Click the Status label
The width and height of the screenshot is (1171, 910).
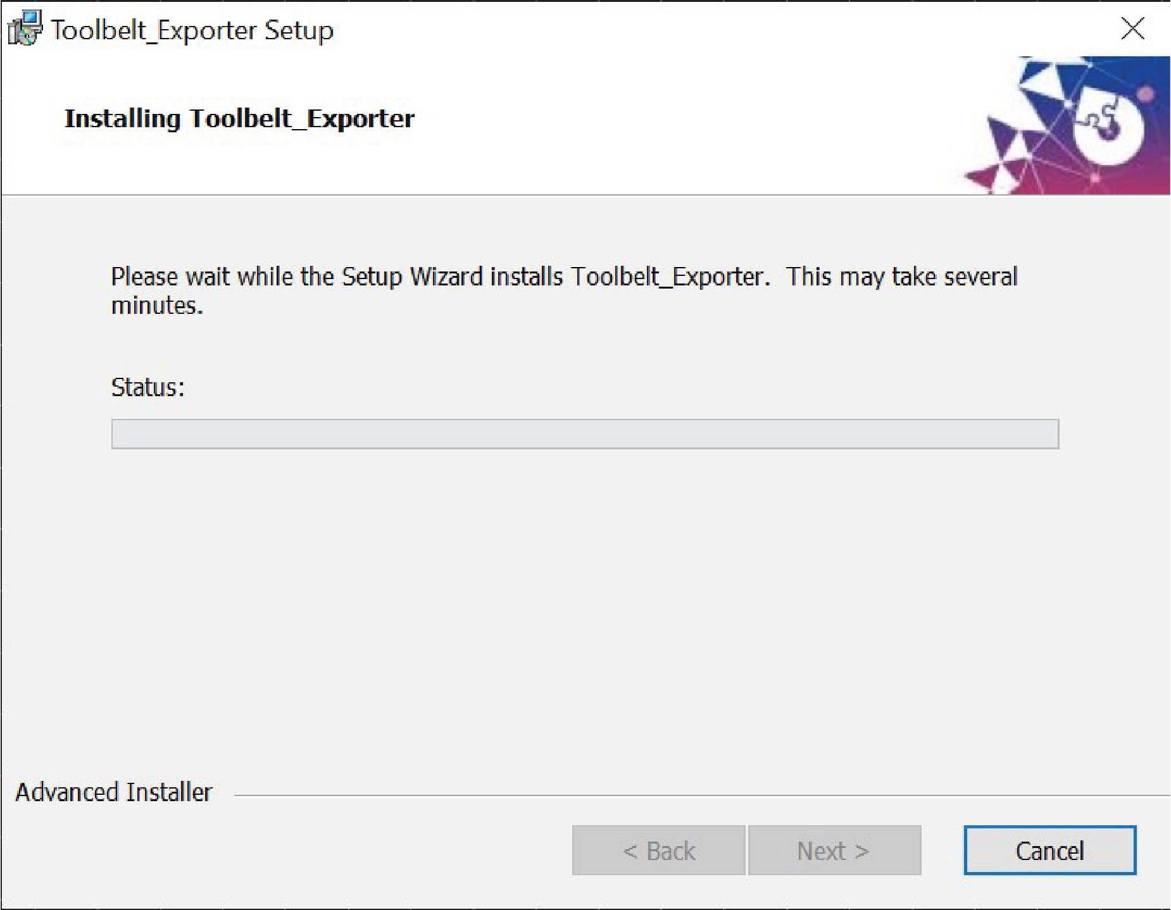147,387
